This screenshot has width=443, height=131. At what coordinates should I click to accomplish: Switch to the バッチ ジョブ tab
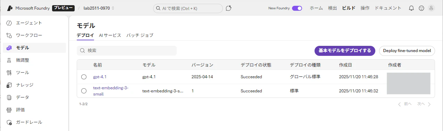point(140,35)
